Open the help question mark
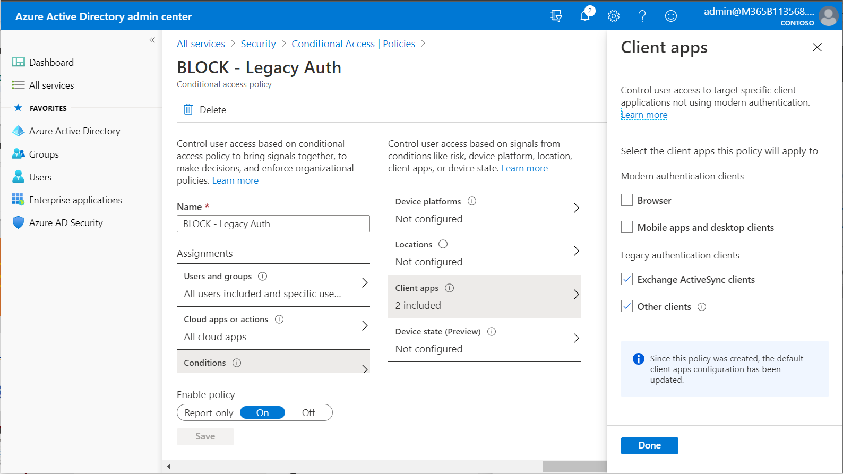 (642, 16)
